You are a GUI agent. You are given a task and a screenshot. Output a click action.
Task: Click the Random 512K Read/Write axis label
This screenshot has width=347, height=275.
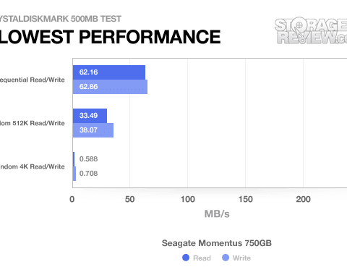[33, 123]
